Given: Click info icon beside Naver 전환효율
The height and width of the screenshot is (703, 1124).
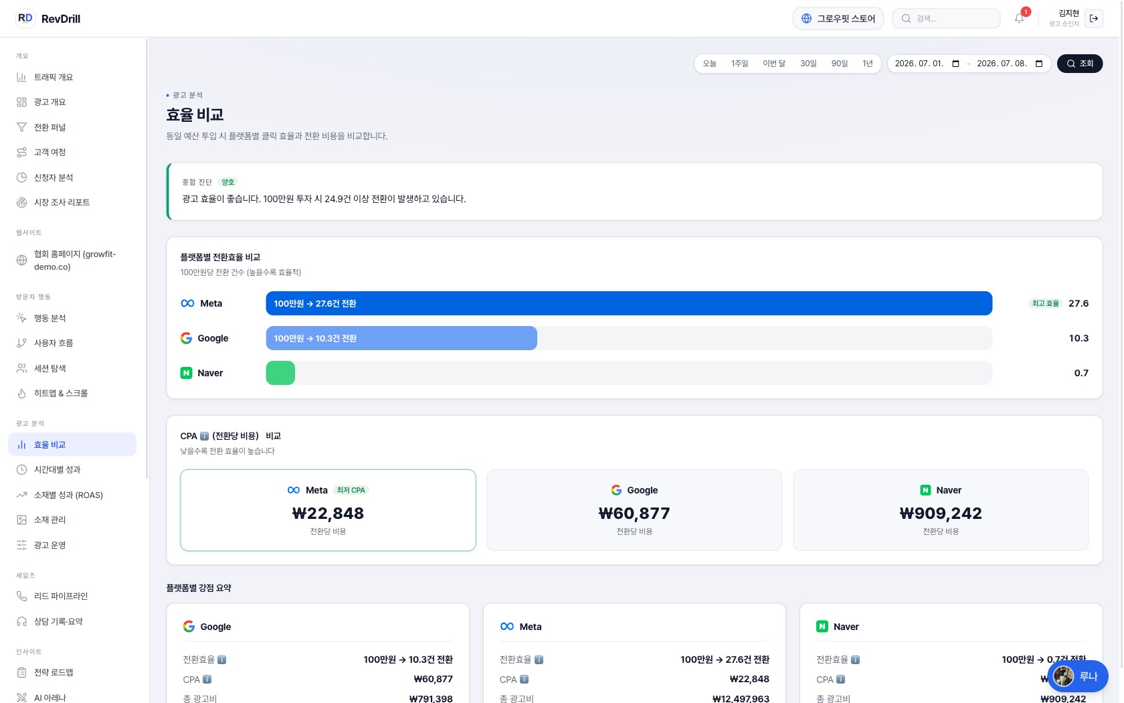Looking at the screenshot, I should click(x=855, y=659).
